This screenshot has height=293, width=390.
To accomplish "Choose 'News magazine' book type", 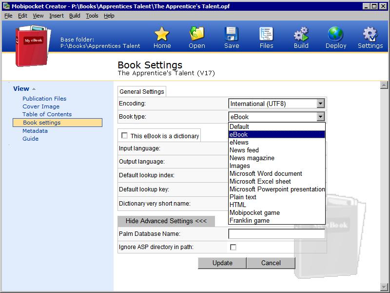I will [x=276, y=158].
